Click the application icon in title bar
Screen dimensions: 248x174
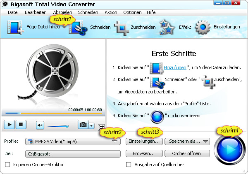coord(5,4)
